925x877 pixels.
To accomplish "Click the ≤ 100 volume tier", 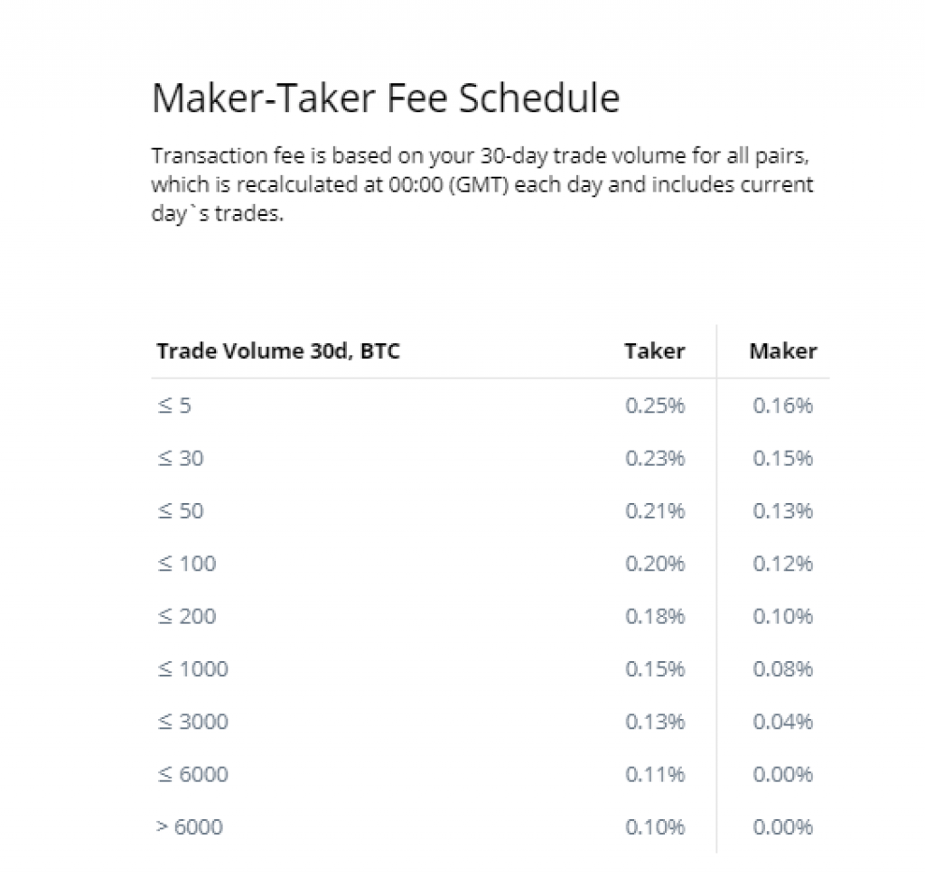I will [186, 564].
